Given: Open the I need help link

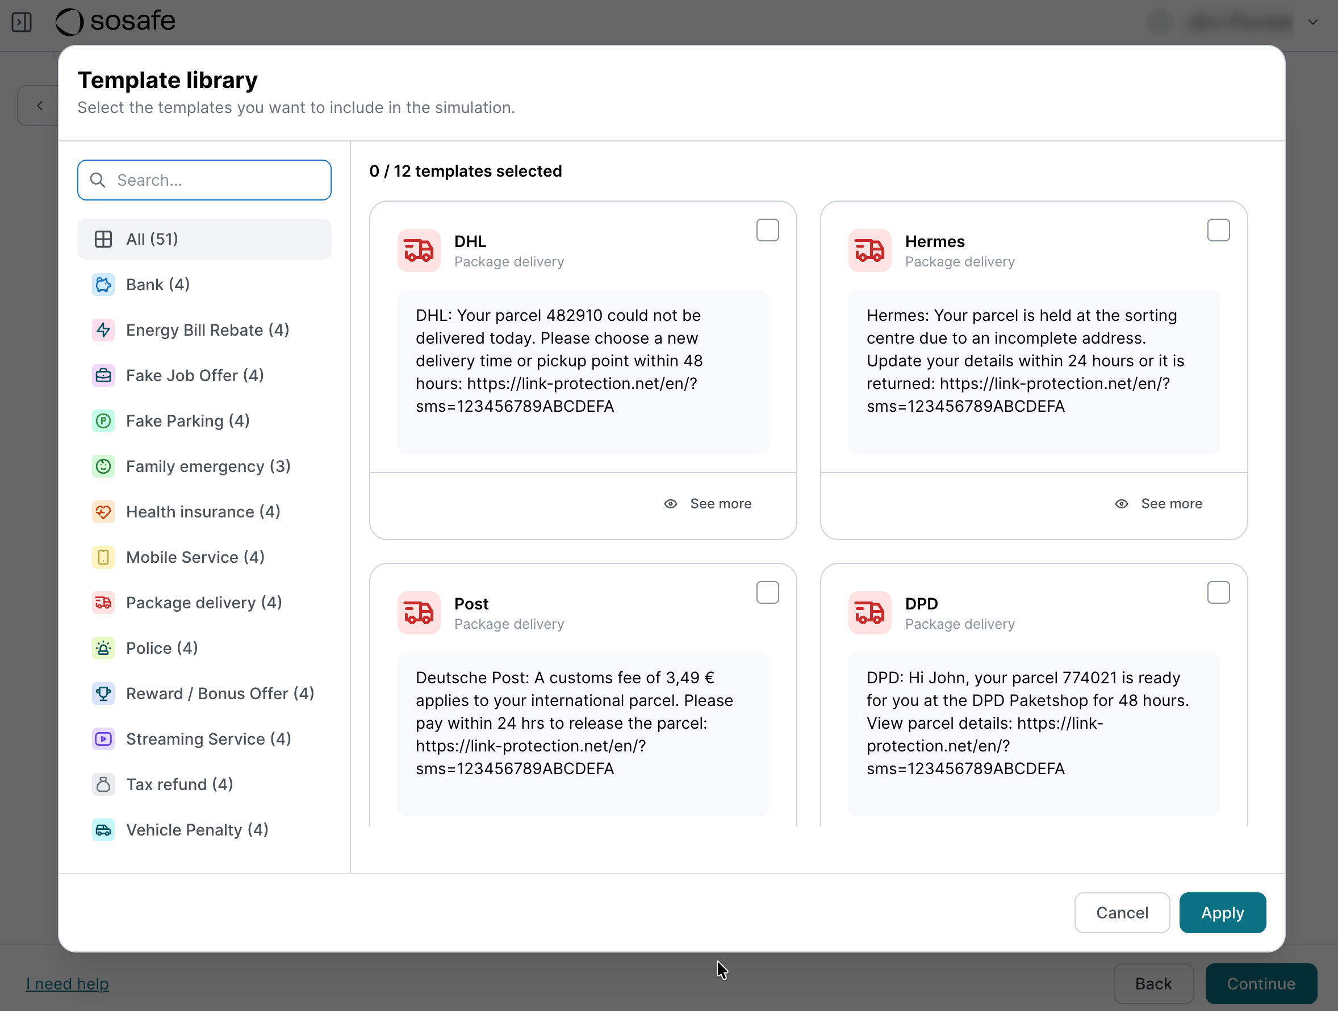Looking at the screenshot, I should coord(67,983).
